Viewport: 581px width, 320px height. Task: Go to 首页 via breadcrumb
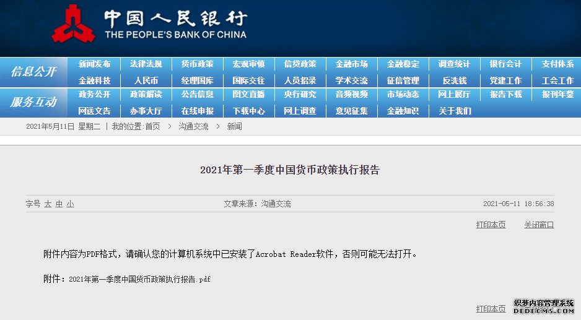(x=152, y=127)
